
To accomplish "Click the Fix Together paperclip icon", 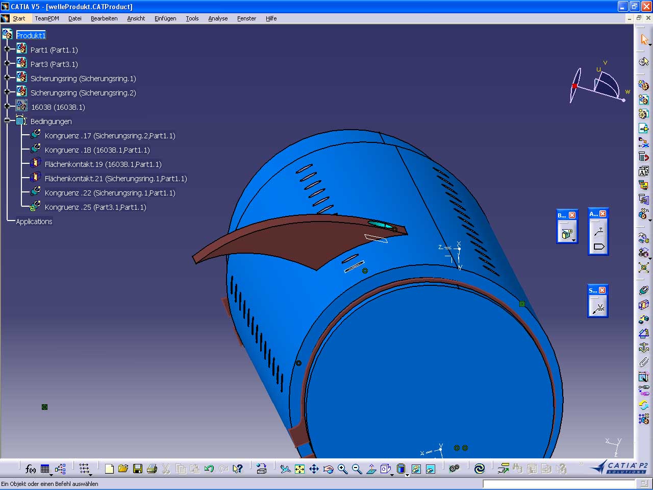I will click(x=644, y=362).
